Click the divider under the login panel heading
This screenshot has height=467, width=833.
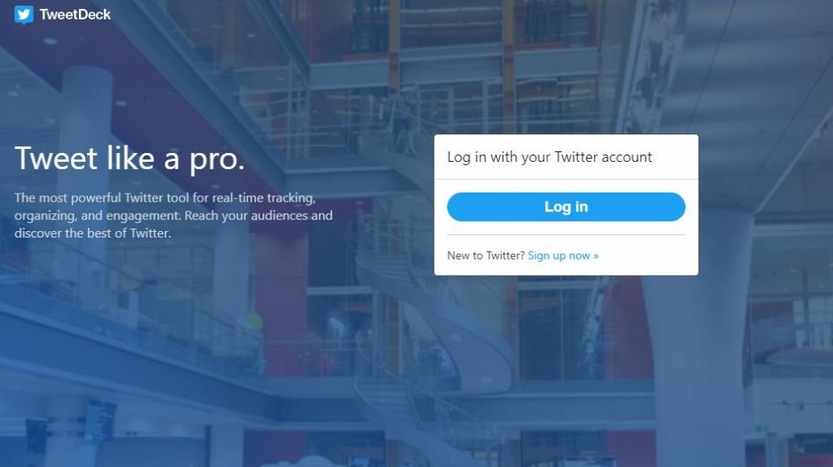coord(566,179)
